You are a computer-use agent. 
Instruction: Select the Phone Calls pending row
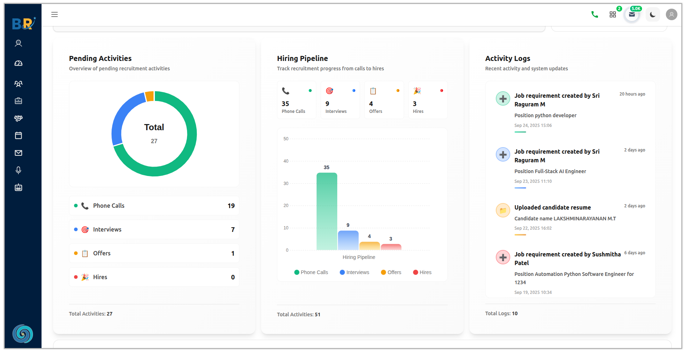[x=154, y=206]
